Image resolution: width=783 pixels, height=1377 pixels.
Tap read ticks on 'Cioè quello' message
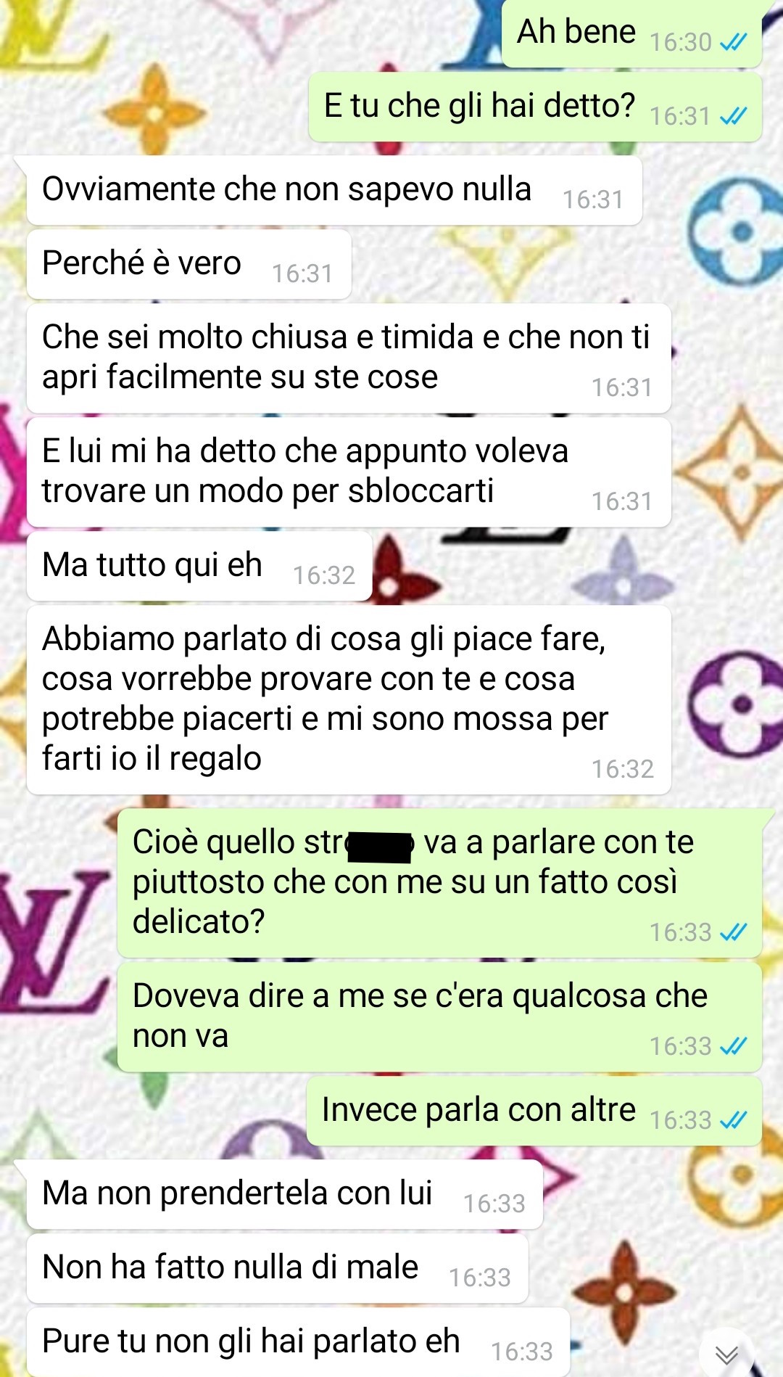[733, 932]
